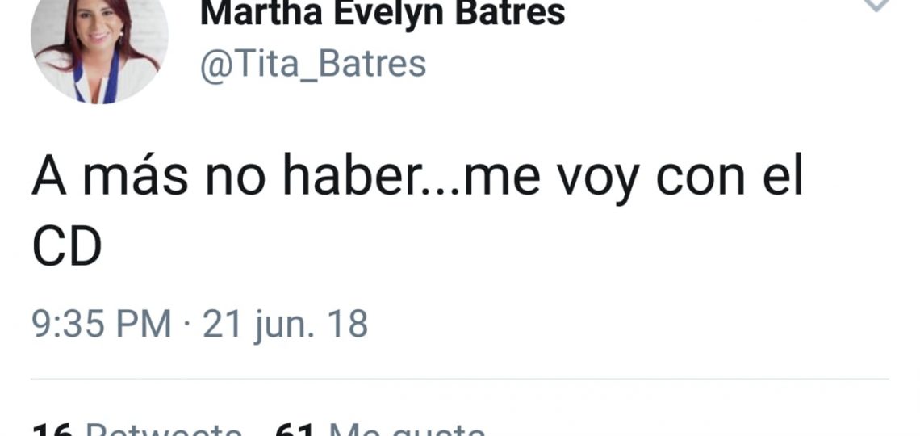Image resolution: width=920 pixels, height=436 pixels.
Task: View the 16 Retweets list
Action: point(136,430)
